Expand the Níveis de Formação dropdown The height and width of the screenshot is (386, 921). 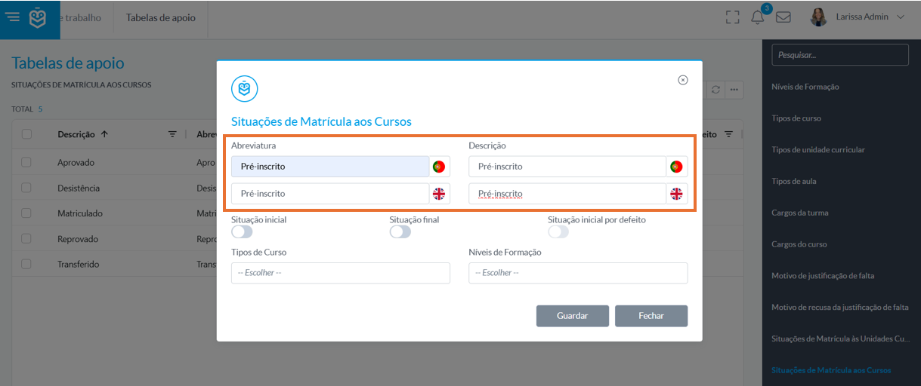pos(578,273)
